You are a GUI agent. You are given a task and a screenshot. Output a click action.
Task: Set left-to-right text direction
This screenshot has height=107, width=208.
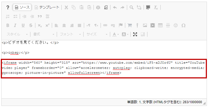point(89,25)
